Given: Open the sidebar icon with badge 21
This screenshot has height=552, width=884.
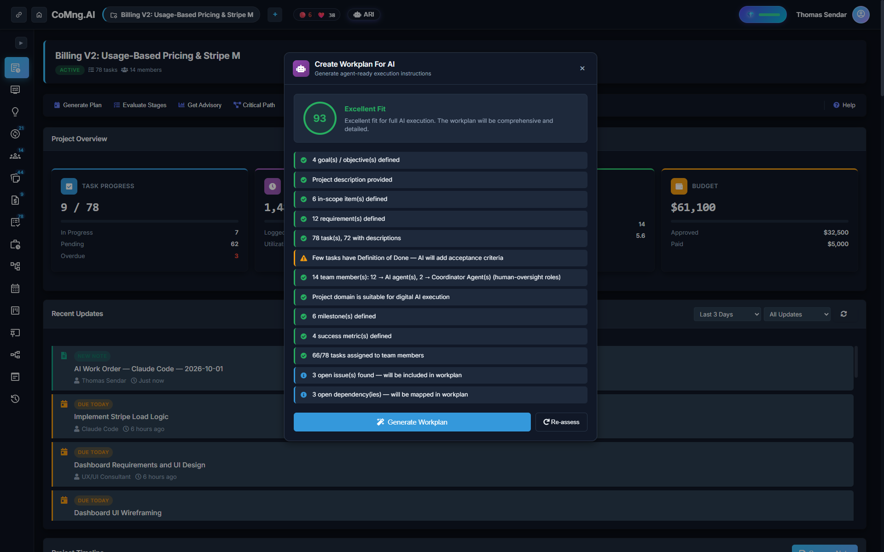Looking at the screenshot, I should point(15,134).
